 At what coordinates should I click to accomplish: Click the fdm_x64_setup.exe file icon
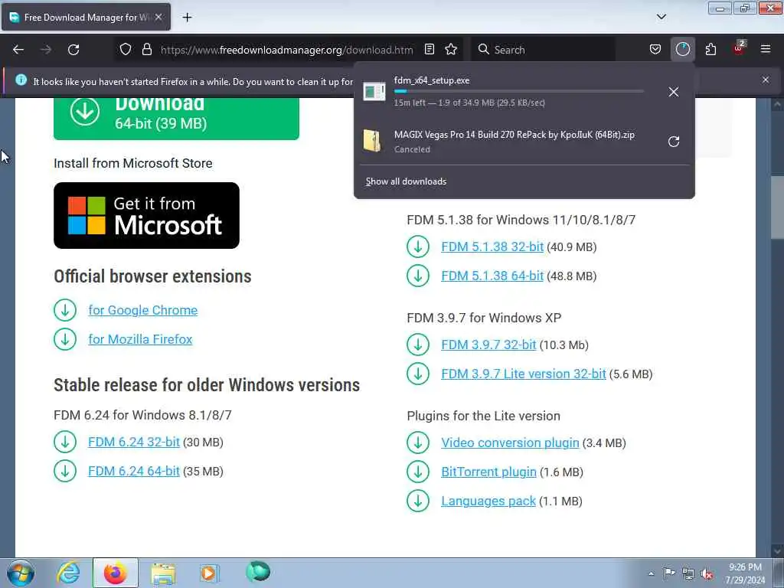pyautogui.click(x=374, y=92)
